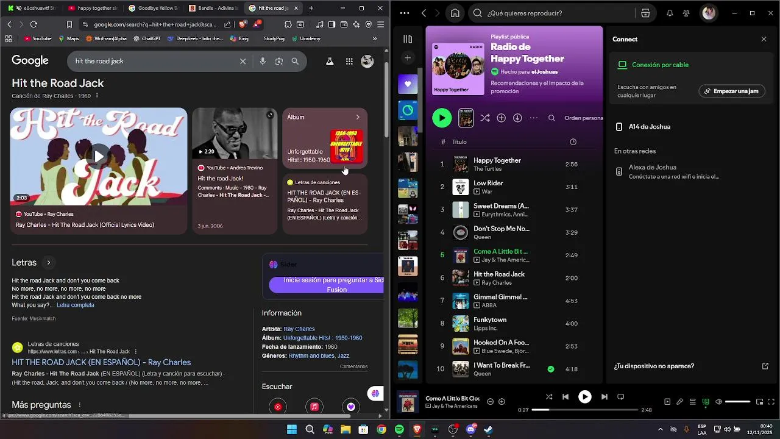This screenshot has height=439, width=780.
Task: Open the Brave hamburger main menu
Action: (x=380, y=24)
